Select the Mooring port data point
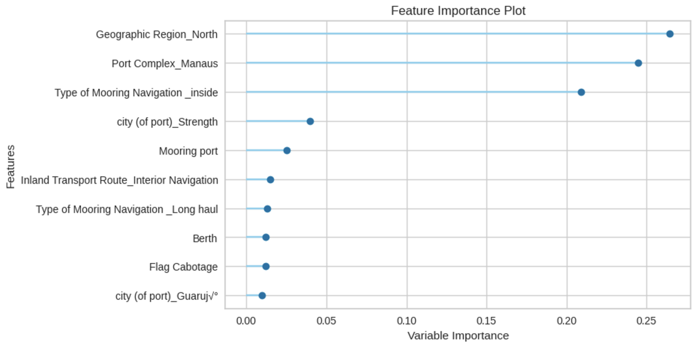This screenshot has height=346, width=697. (287, 150)
